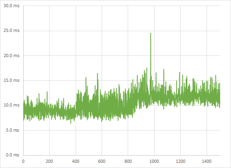
Task: Select the spike peak right of x=1000 near 17 ms
Action: pyautogui.click(x=164, y=69)
